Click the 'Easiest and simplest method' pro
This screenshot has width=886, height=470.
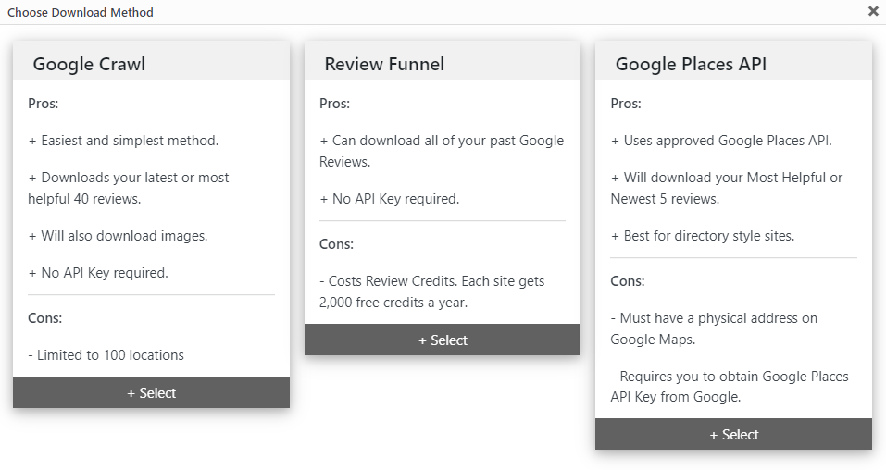point(123,140)
